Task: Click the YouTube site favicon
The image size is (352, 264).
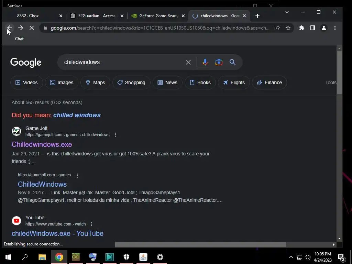Action: pyautogui.click(x=16, y=221)
